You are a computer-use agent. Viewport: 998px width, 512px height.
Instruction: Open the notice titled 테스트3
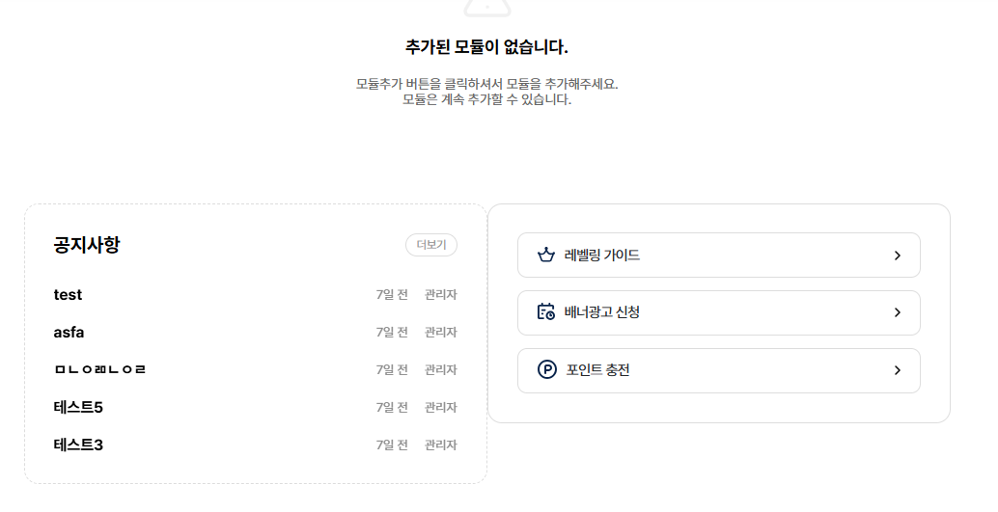click(x=78, y=445)
